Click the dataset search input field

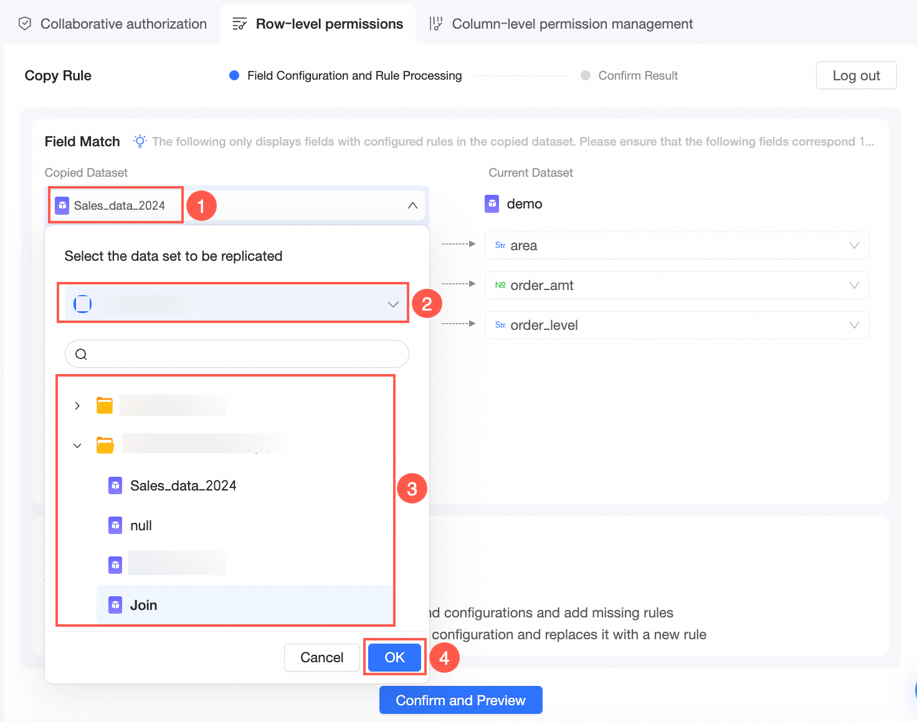click(x=237, y=354)
